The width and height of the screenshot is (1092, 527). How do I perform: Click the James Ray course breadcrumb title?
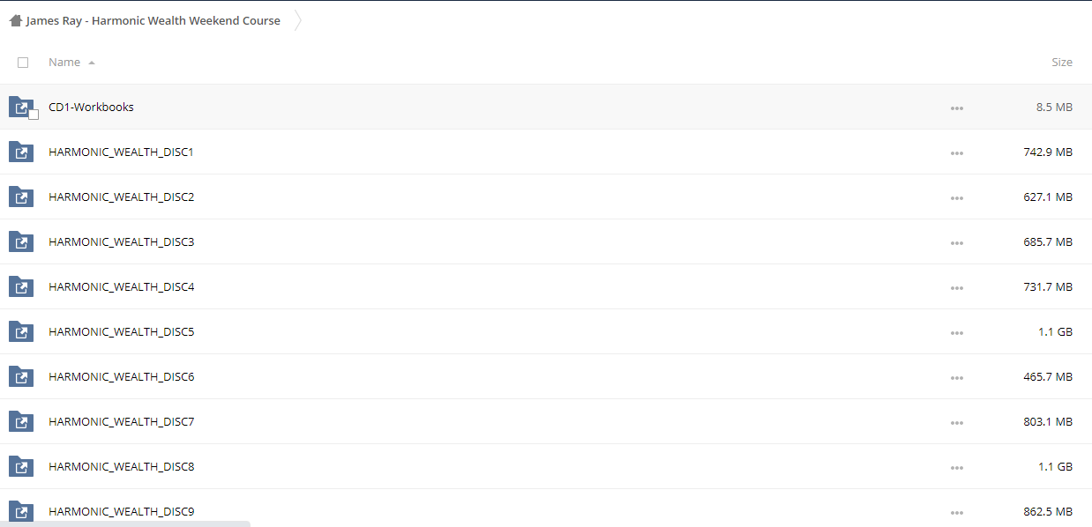click(153, 20)
